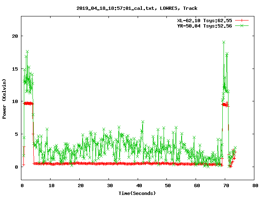
Task: Click the y-axis tick label "20"
Action: pyautogui.click(x=15, y=36)
